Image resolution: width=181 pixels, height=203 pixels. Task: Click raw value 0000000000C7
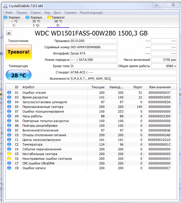[159, 168]
